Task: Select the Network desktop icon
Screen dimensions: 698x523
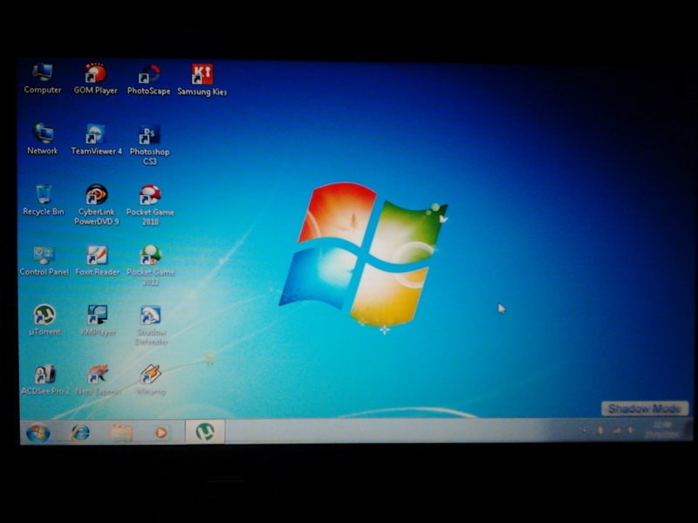Action: (43, 139)
